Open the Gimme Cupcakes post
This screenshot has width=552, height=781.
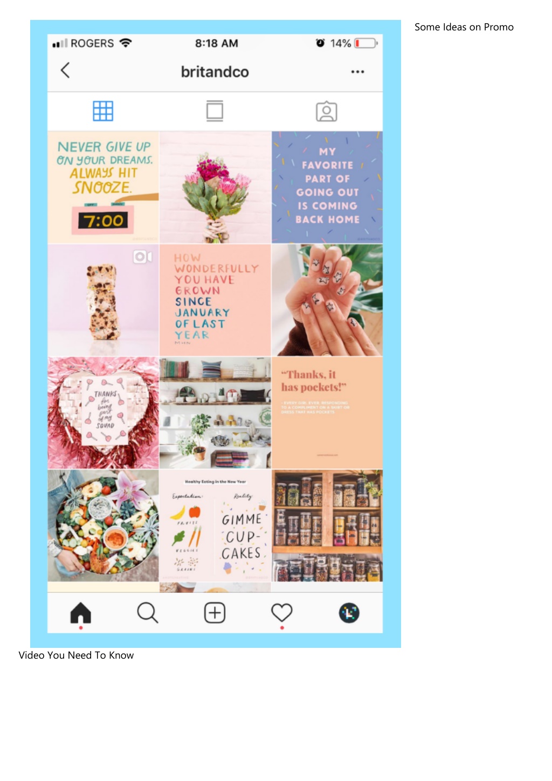pos(215,526)
